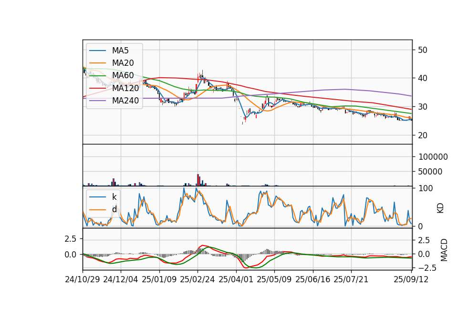Click the 25/07/21 date label

[351, 279]
